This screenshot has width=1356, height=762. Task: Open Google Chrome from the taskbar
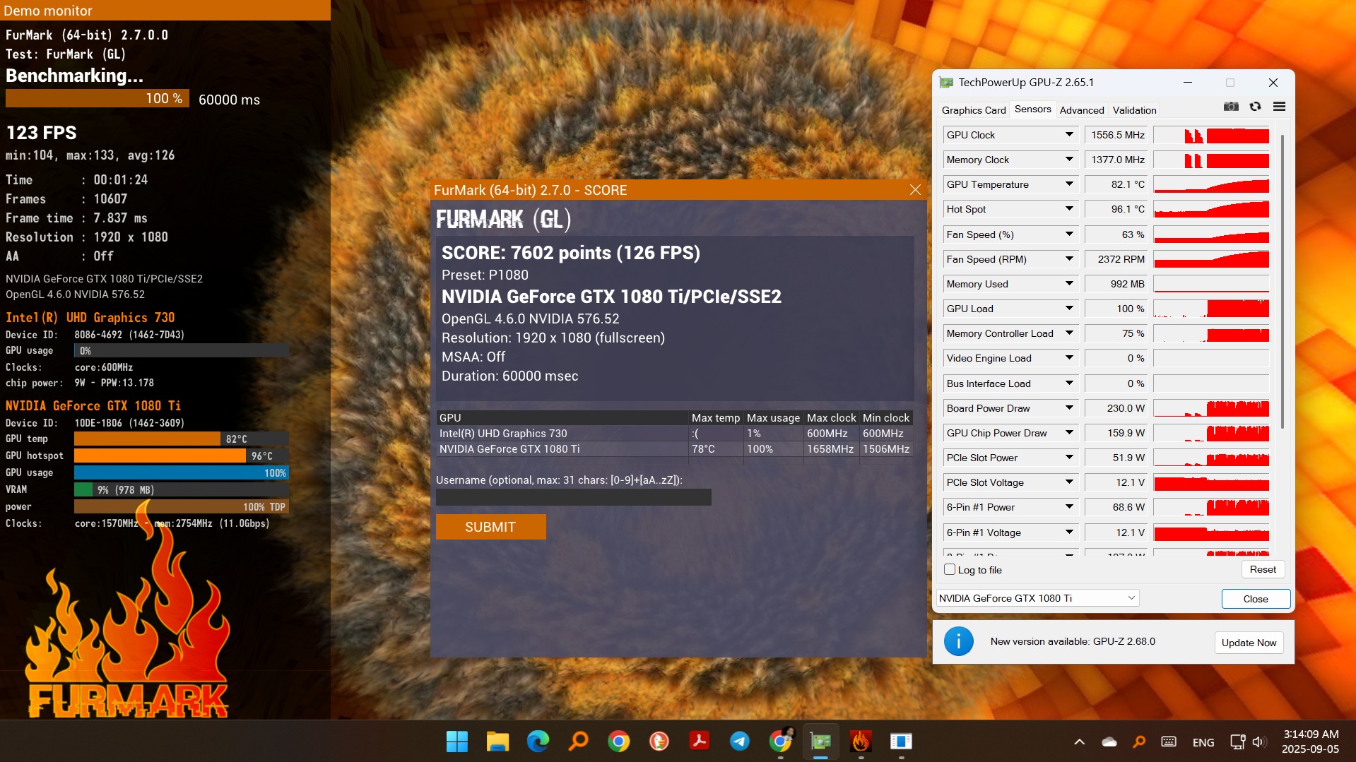tap(619, 742)
